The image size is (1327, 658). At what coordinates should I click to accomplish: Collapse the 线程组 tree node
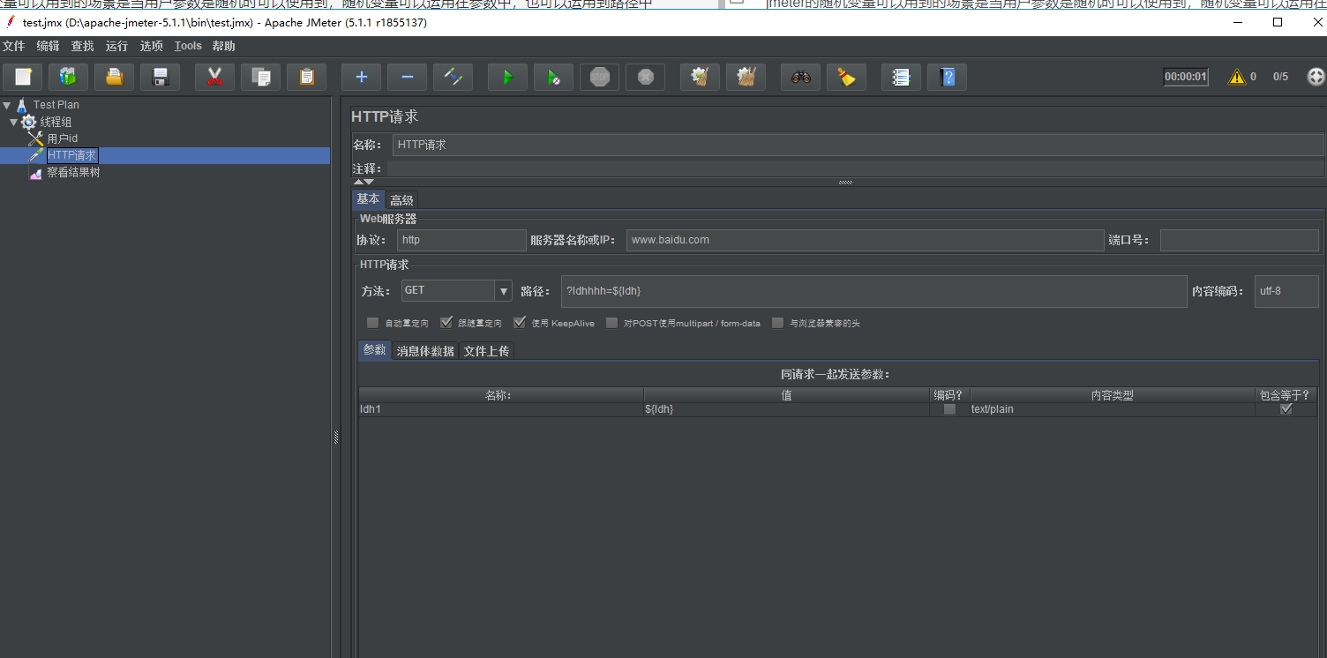click(13, 122)
